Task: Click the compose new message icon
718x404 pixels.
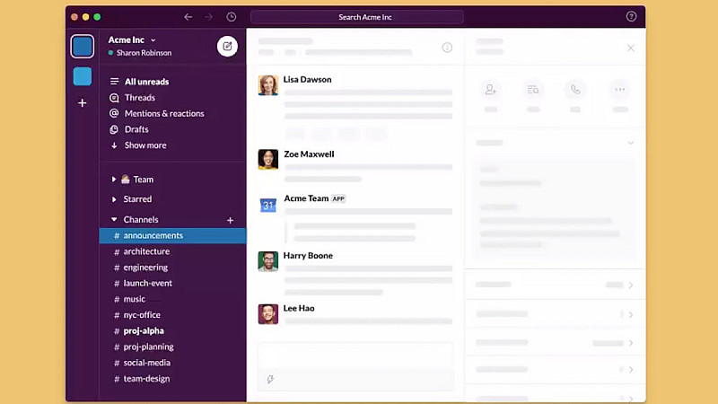Action: (x=227, y=47)
